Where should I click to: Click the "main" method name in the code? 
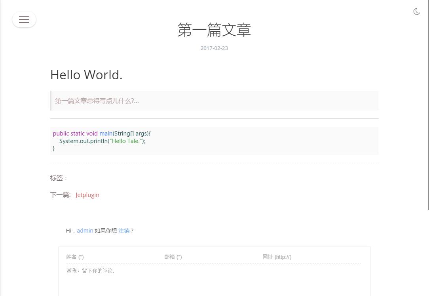pyautogui.click(x=106, y=134)
